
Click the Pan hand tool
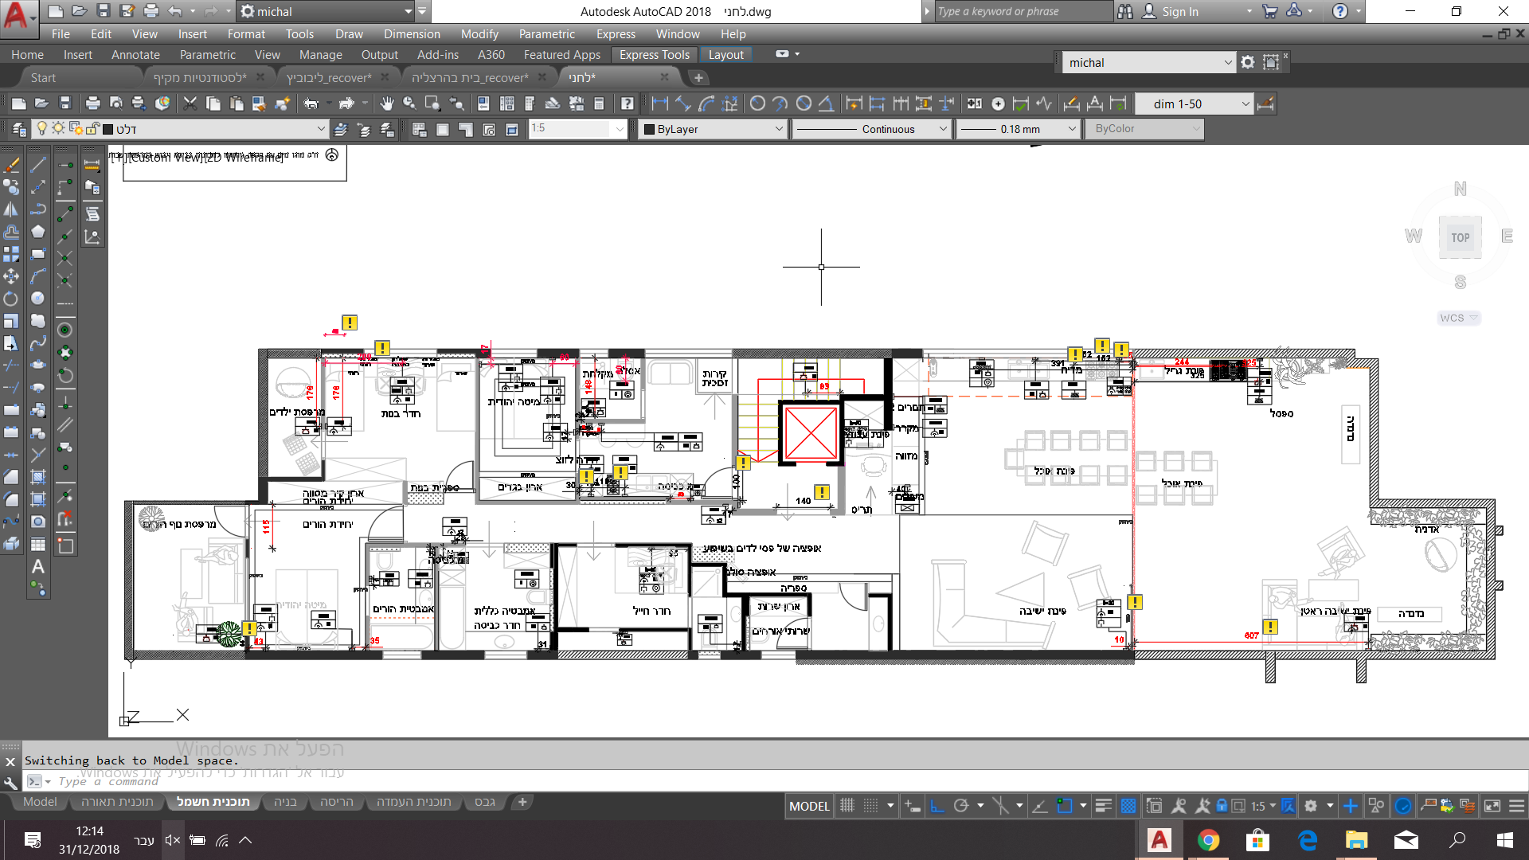click(387, 104)
